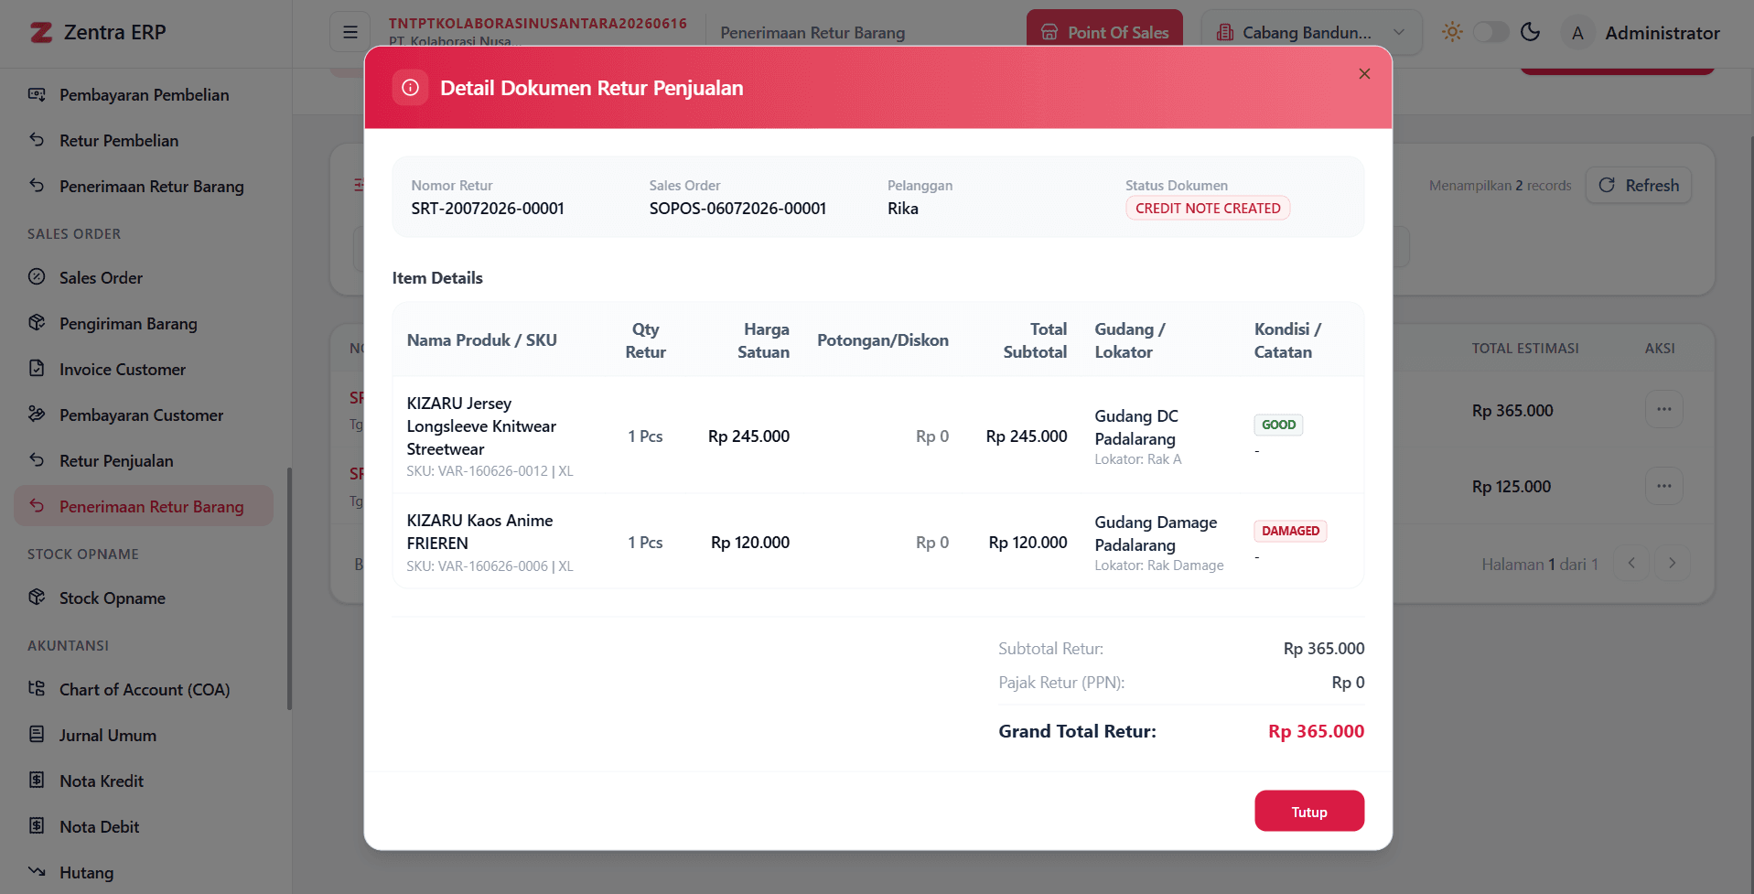The height and width of the screenshot is (894, 1754).
Task: Click Gudang DC Padalarang
Action: pos(1136,427)
